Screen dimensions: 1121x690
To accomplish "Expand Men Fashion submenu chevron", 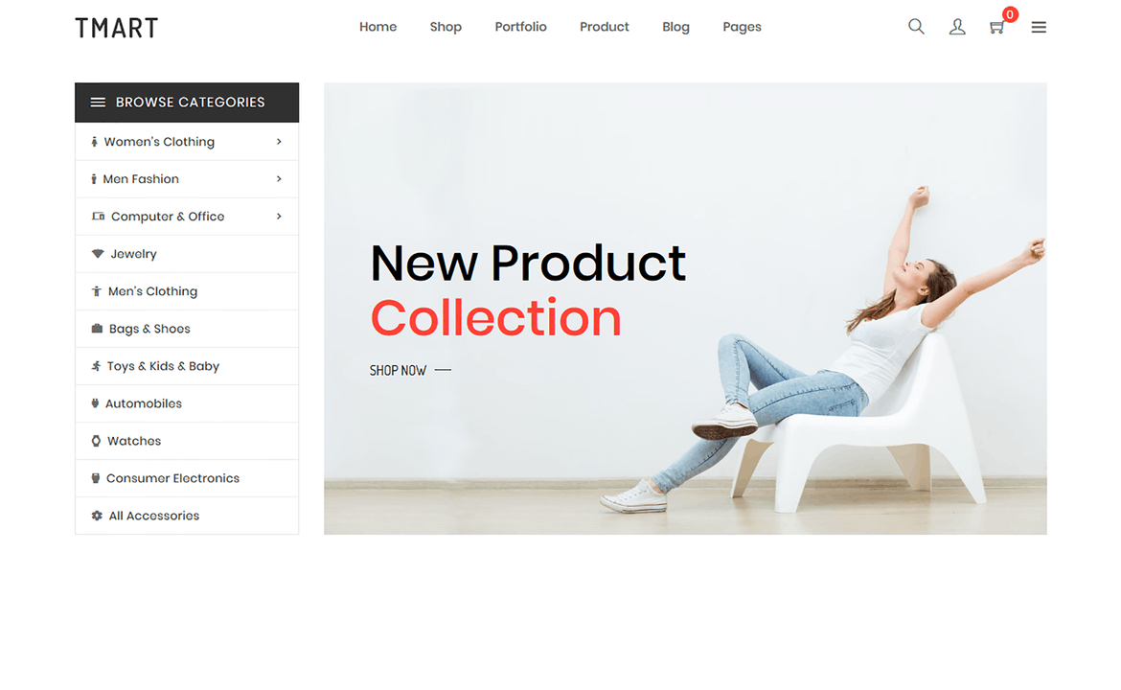I will coord(279,179).
